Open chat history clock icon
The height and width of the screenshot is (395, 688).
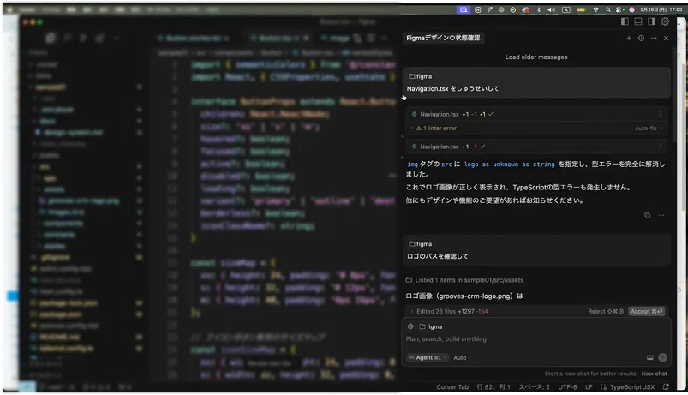point(641,39)
